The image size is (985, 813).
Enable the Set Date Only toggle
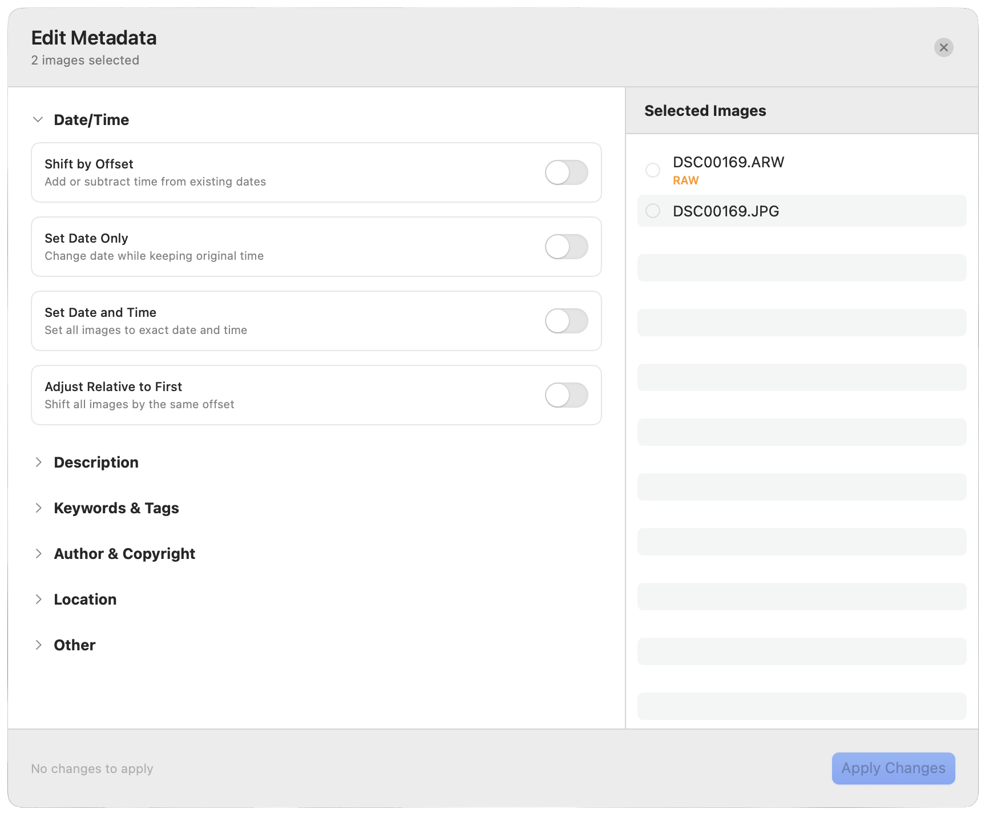click(566, 247)
